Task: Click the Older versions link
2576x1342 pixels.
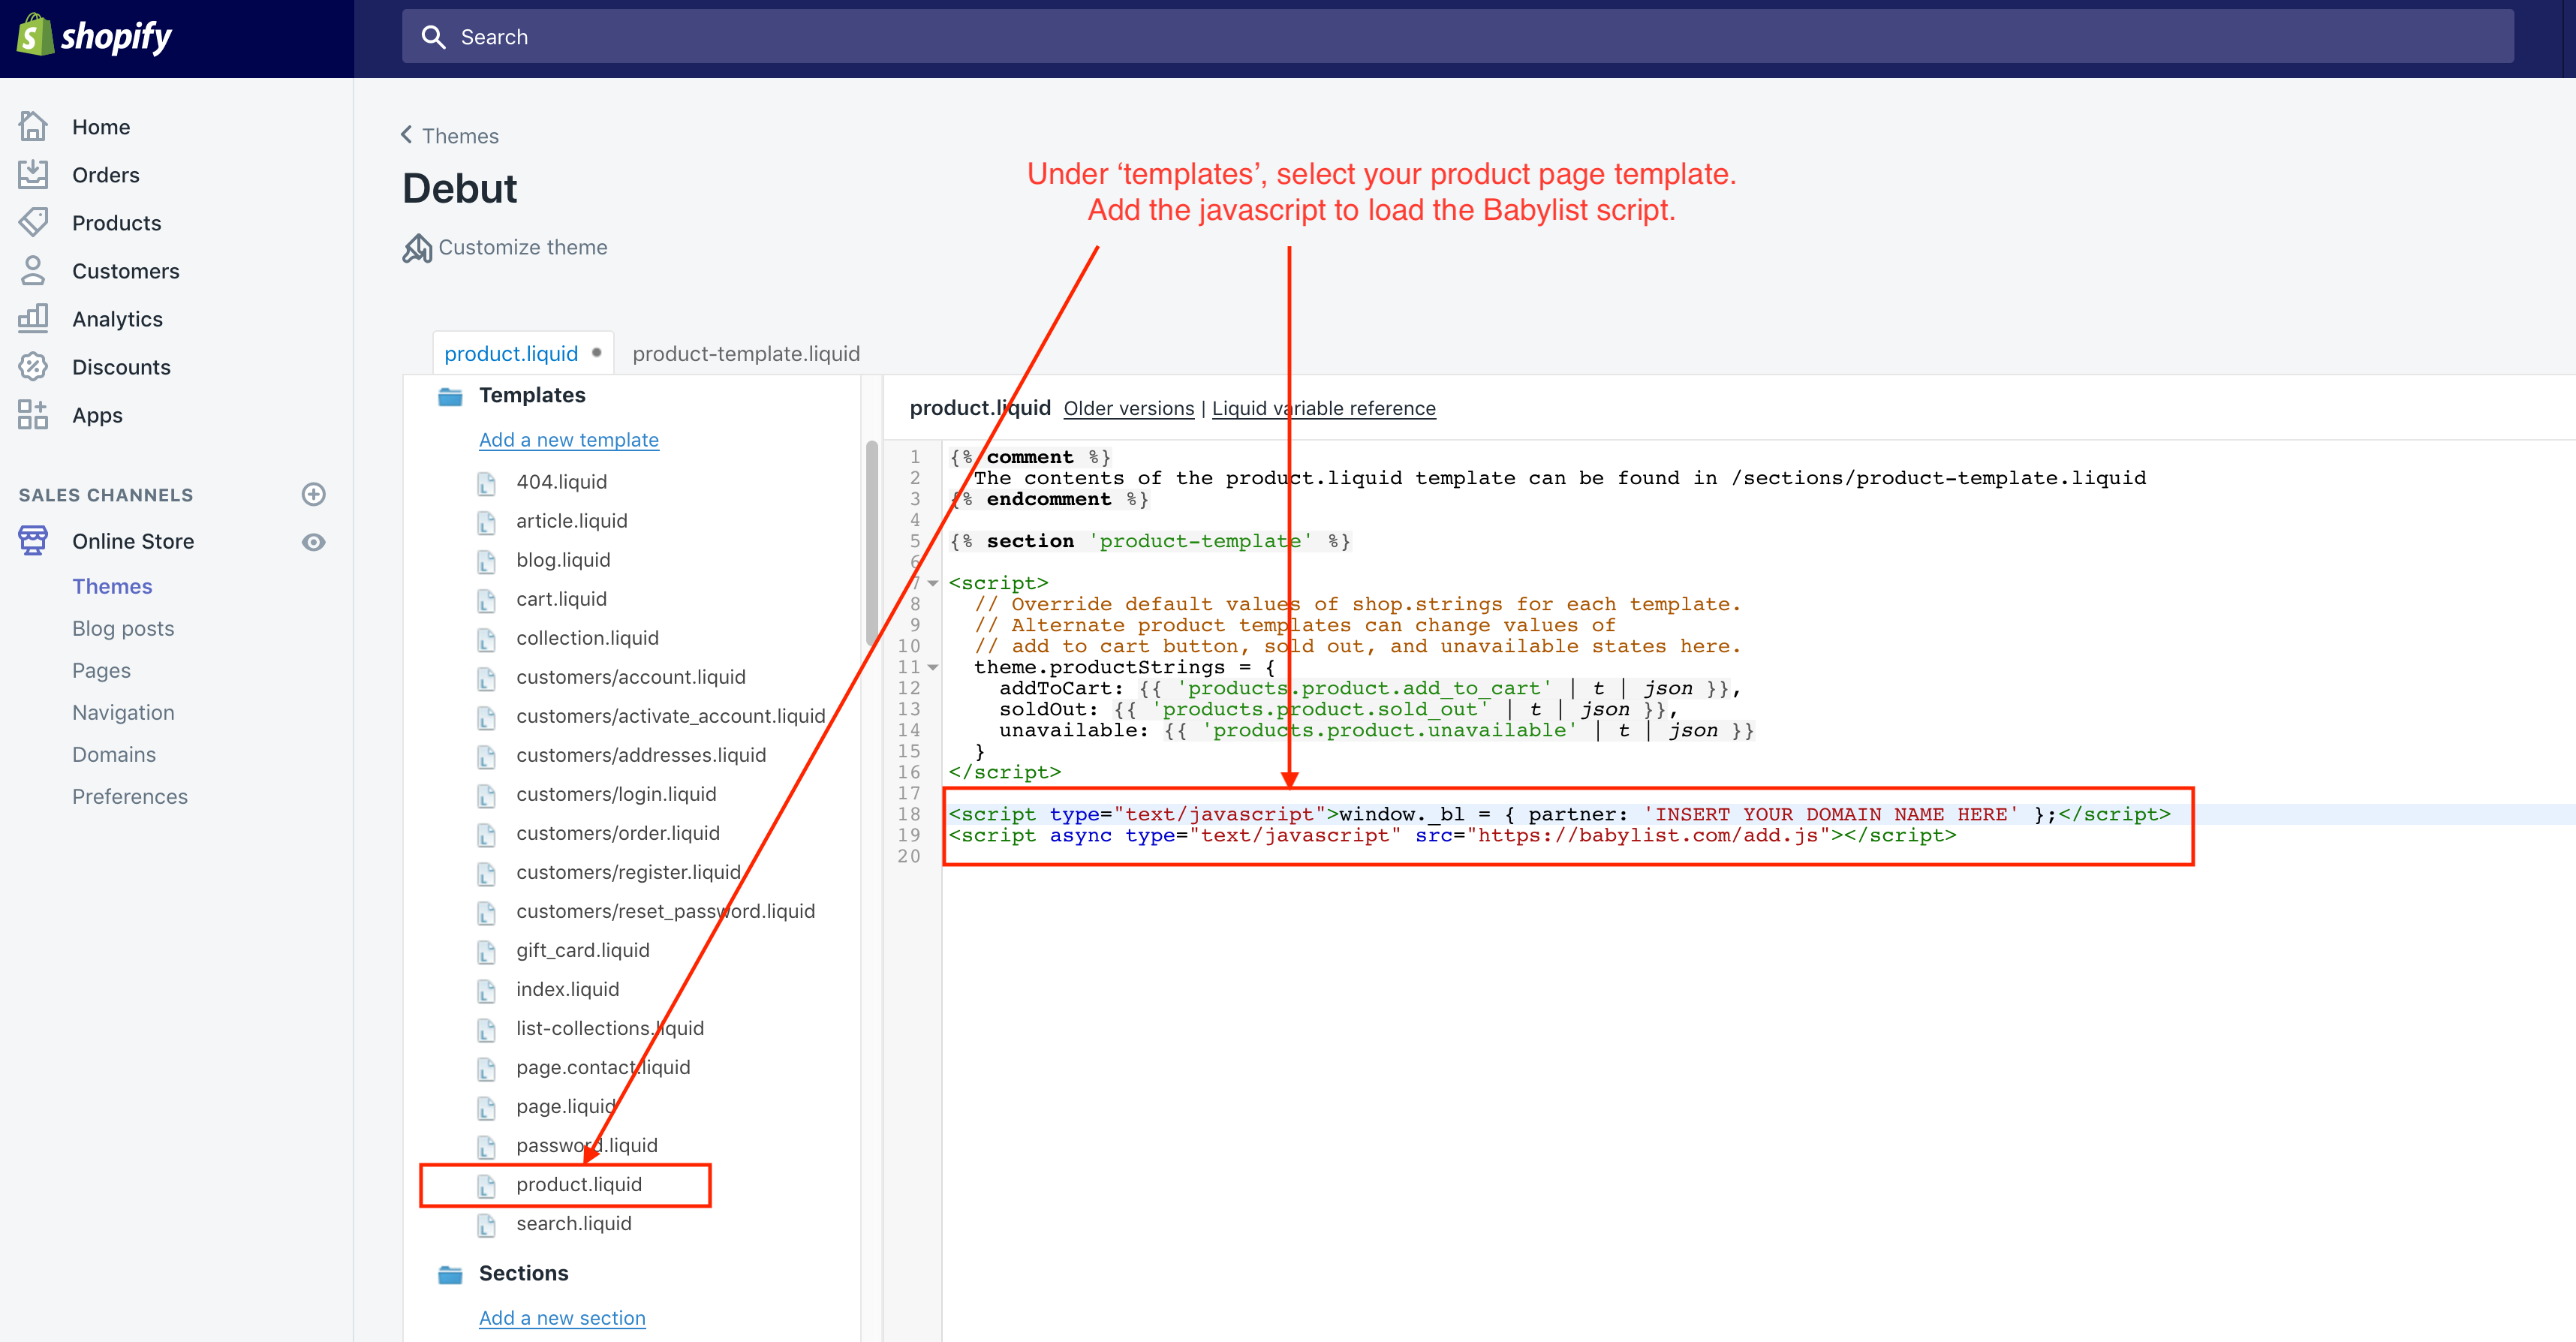Action: tap(1128, 408)
